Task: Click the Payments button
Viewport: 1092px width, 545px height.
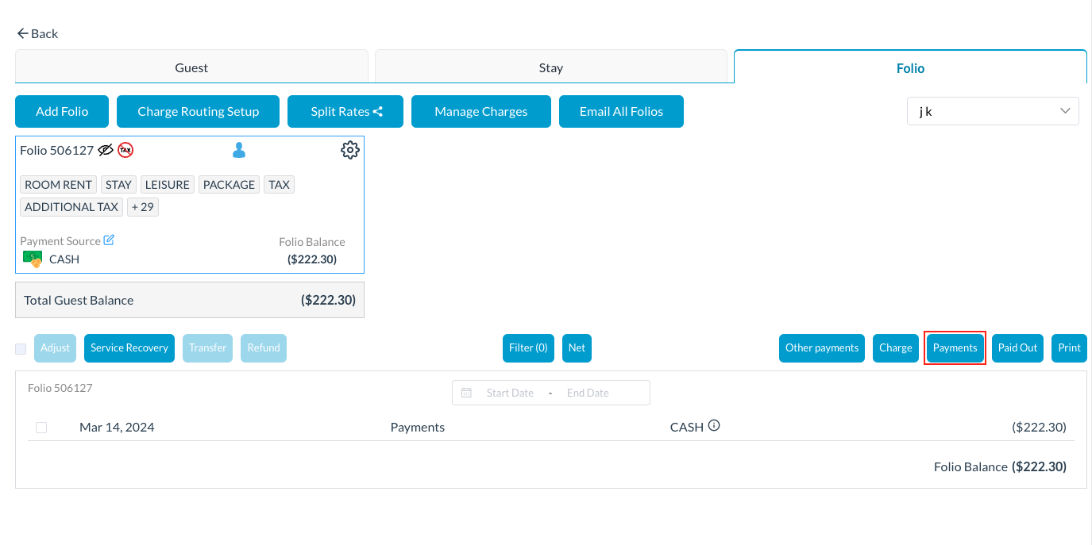Action: 955,347
